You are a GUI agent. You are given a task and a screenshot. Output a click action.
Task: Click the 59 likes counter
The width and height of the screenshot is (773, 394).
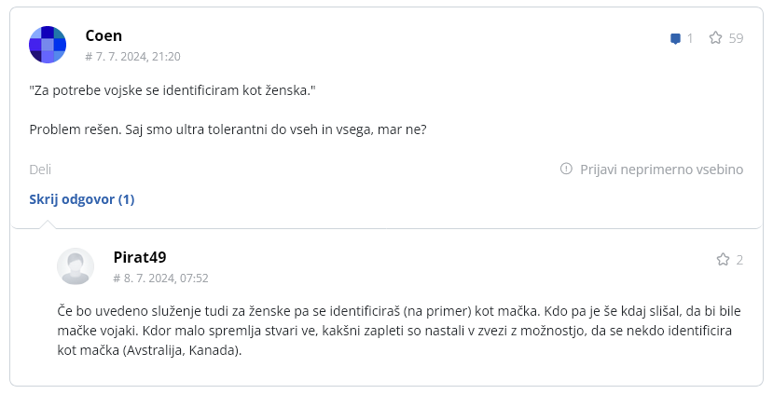[736, 38]
